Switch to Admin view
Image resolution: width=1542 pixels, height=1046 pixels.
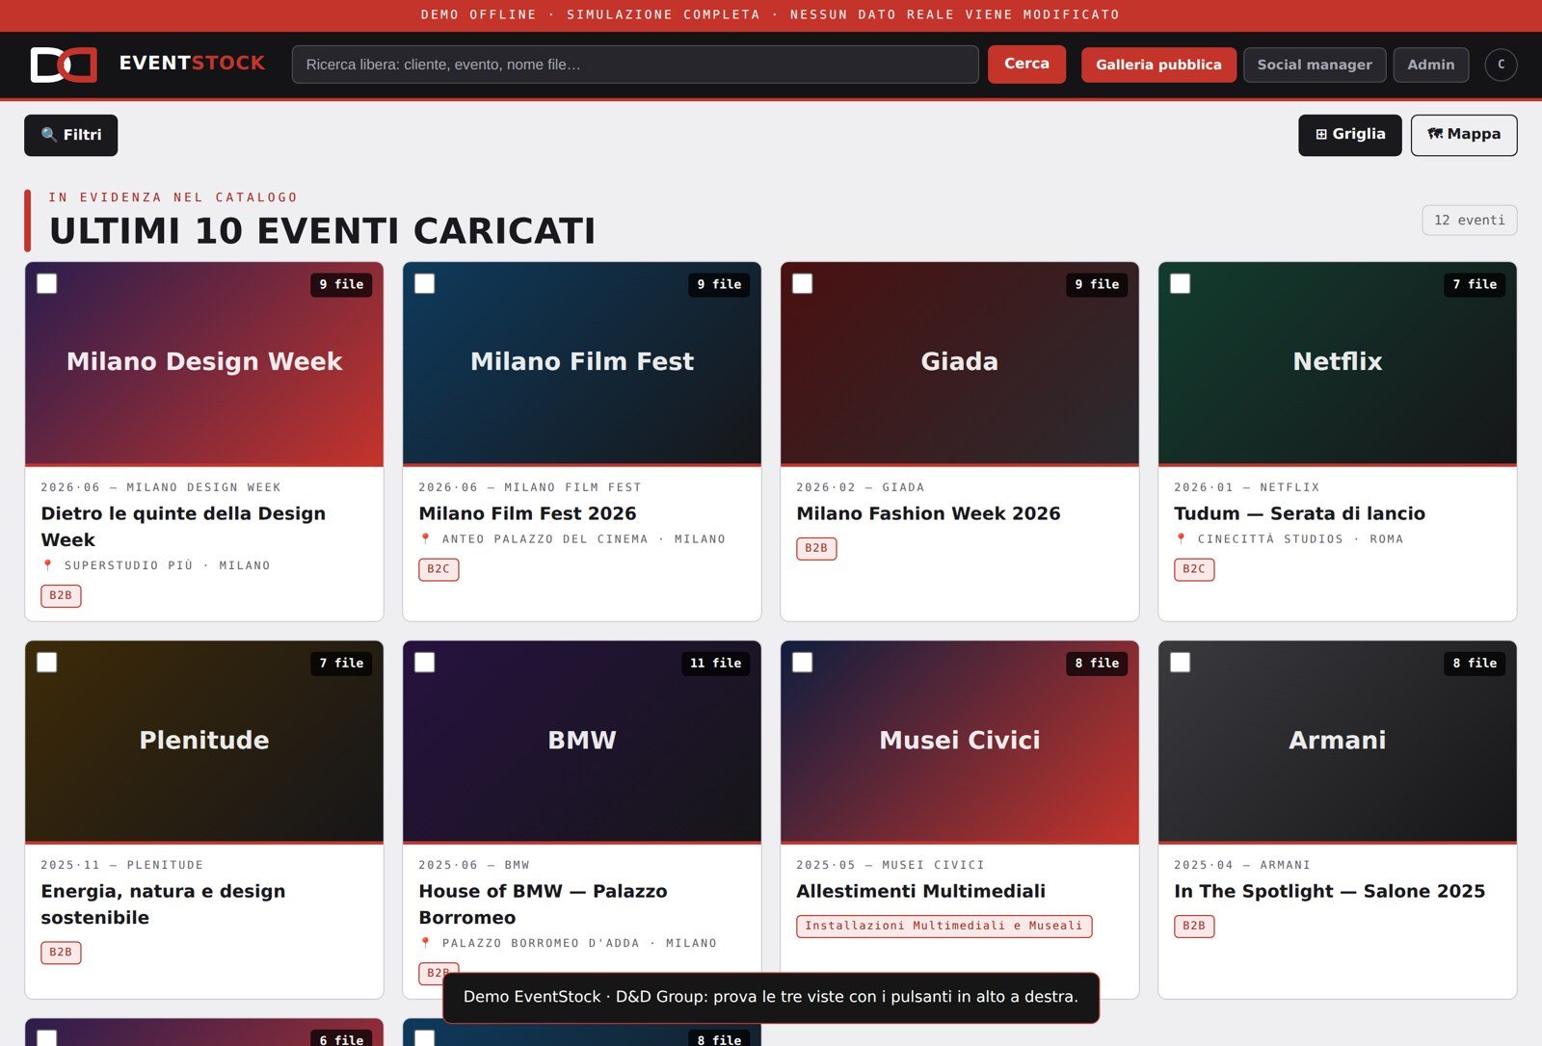pyautogui.click(x=1431, y=65)
